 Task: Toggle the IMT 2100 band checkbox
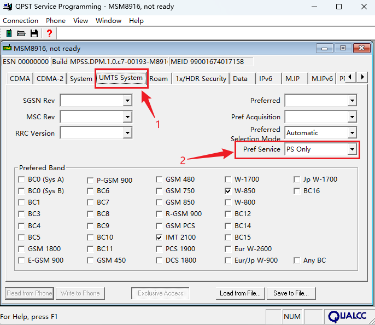(x=159, y=237)
